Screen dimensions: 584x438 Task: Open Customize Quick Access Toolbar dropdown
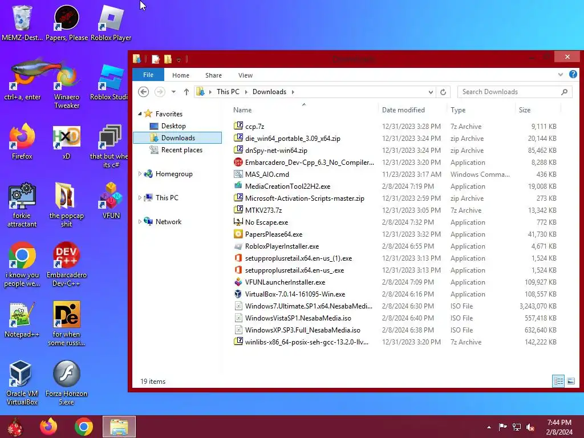tap(179, 59)
